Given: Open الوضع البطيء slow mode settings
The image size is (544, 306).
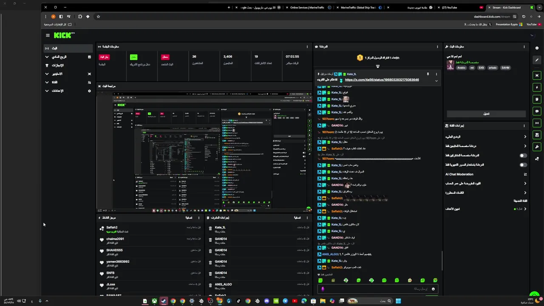Looking at the screenshot, I should (x=486, y=137).
